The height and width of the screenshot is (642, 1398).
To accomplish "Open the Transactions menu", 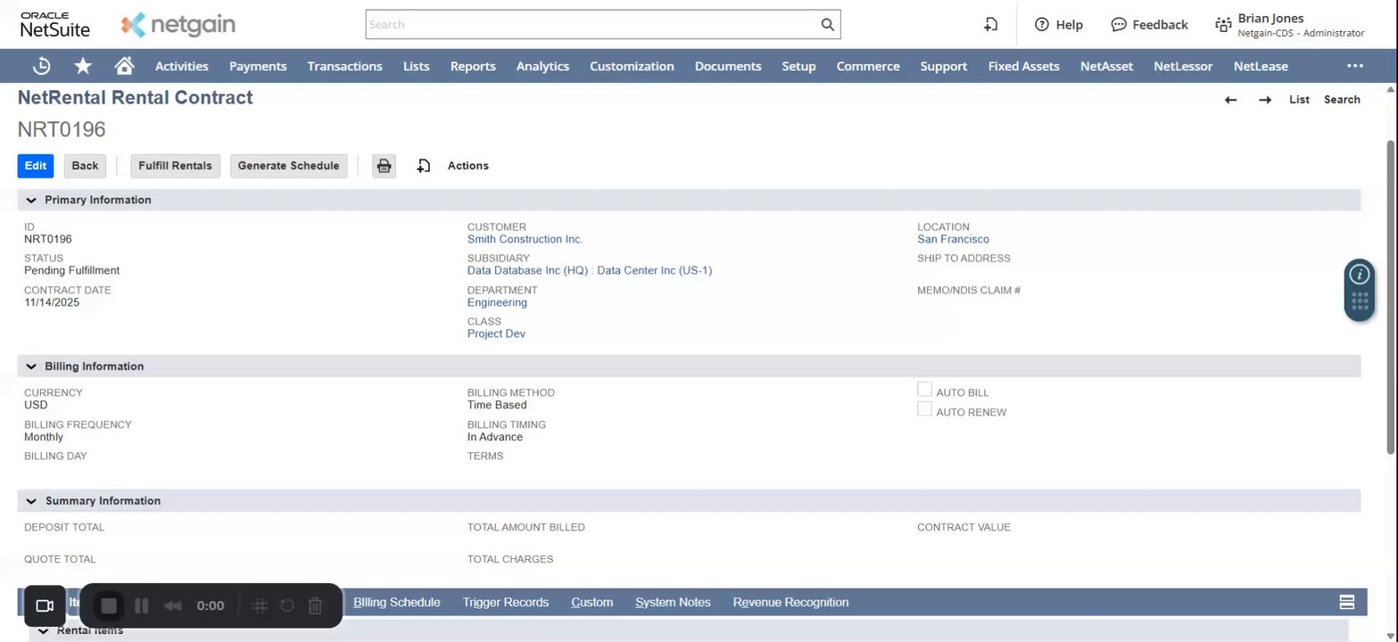I will point(344,66).
